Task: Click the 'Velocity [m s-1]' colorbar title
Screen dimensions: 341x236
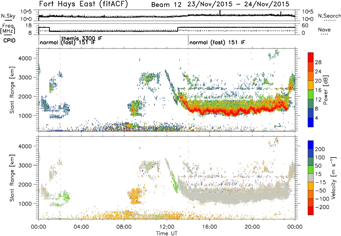Action: 334,178
